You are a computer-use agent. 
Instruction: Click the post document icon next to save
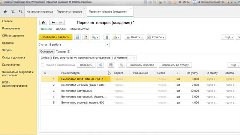click(85, 37)
